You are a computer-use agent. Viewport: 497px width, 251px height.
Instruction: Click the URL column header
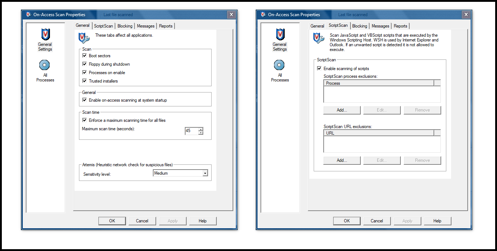coord(379,133)
